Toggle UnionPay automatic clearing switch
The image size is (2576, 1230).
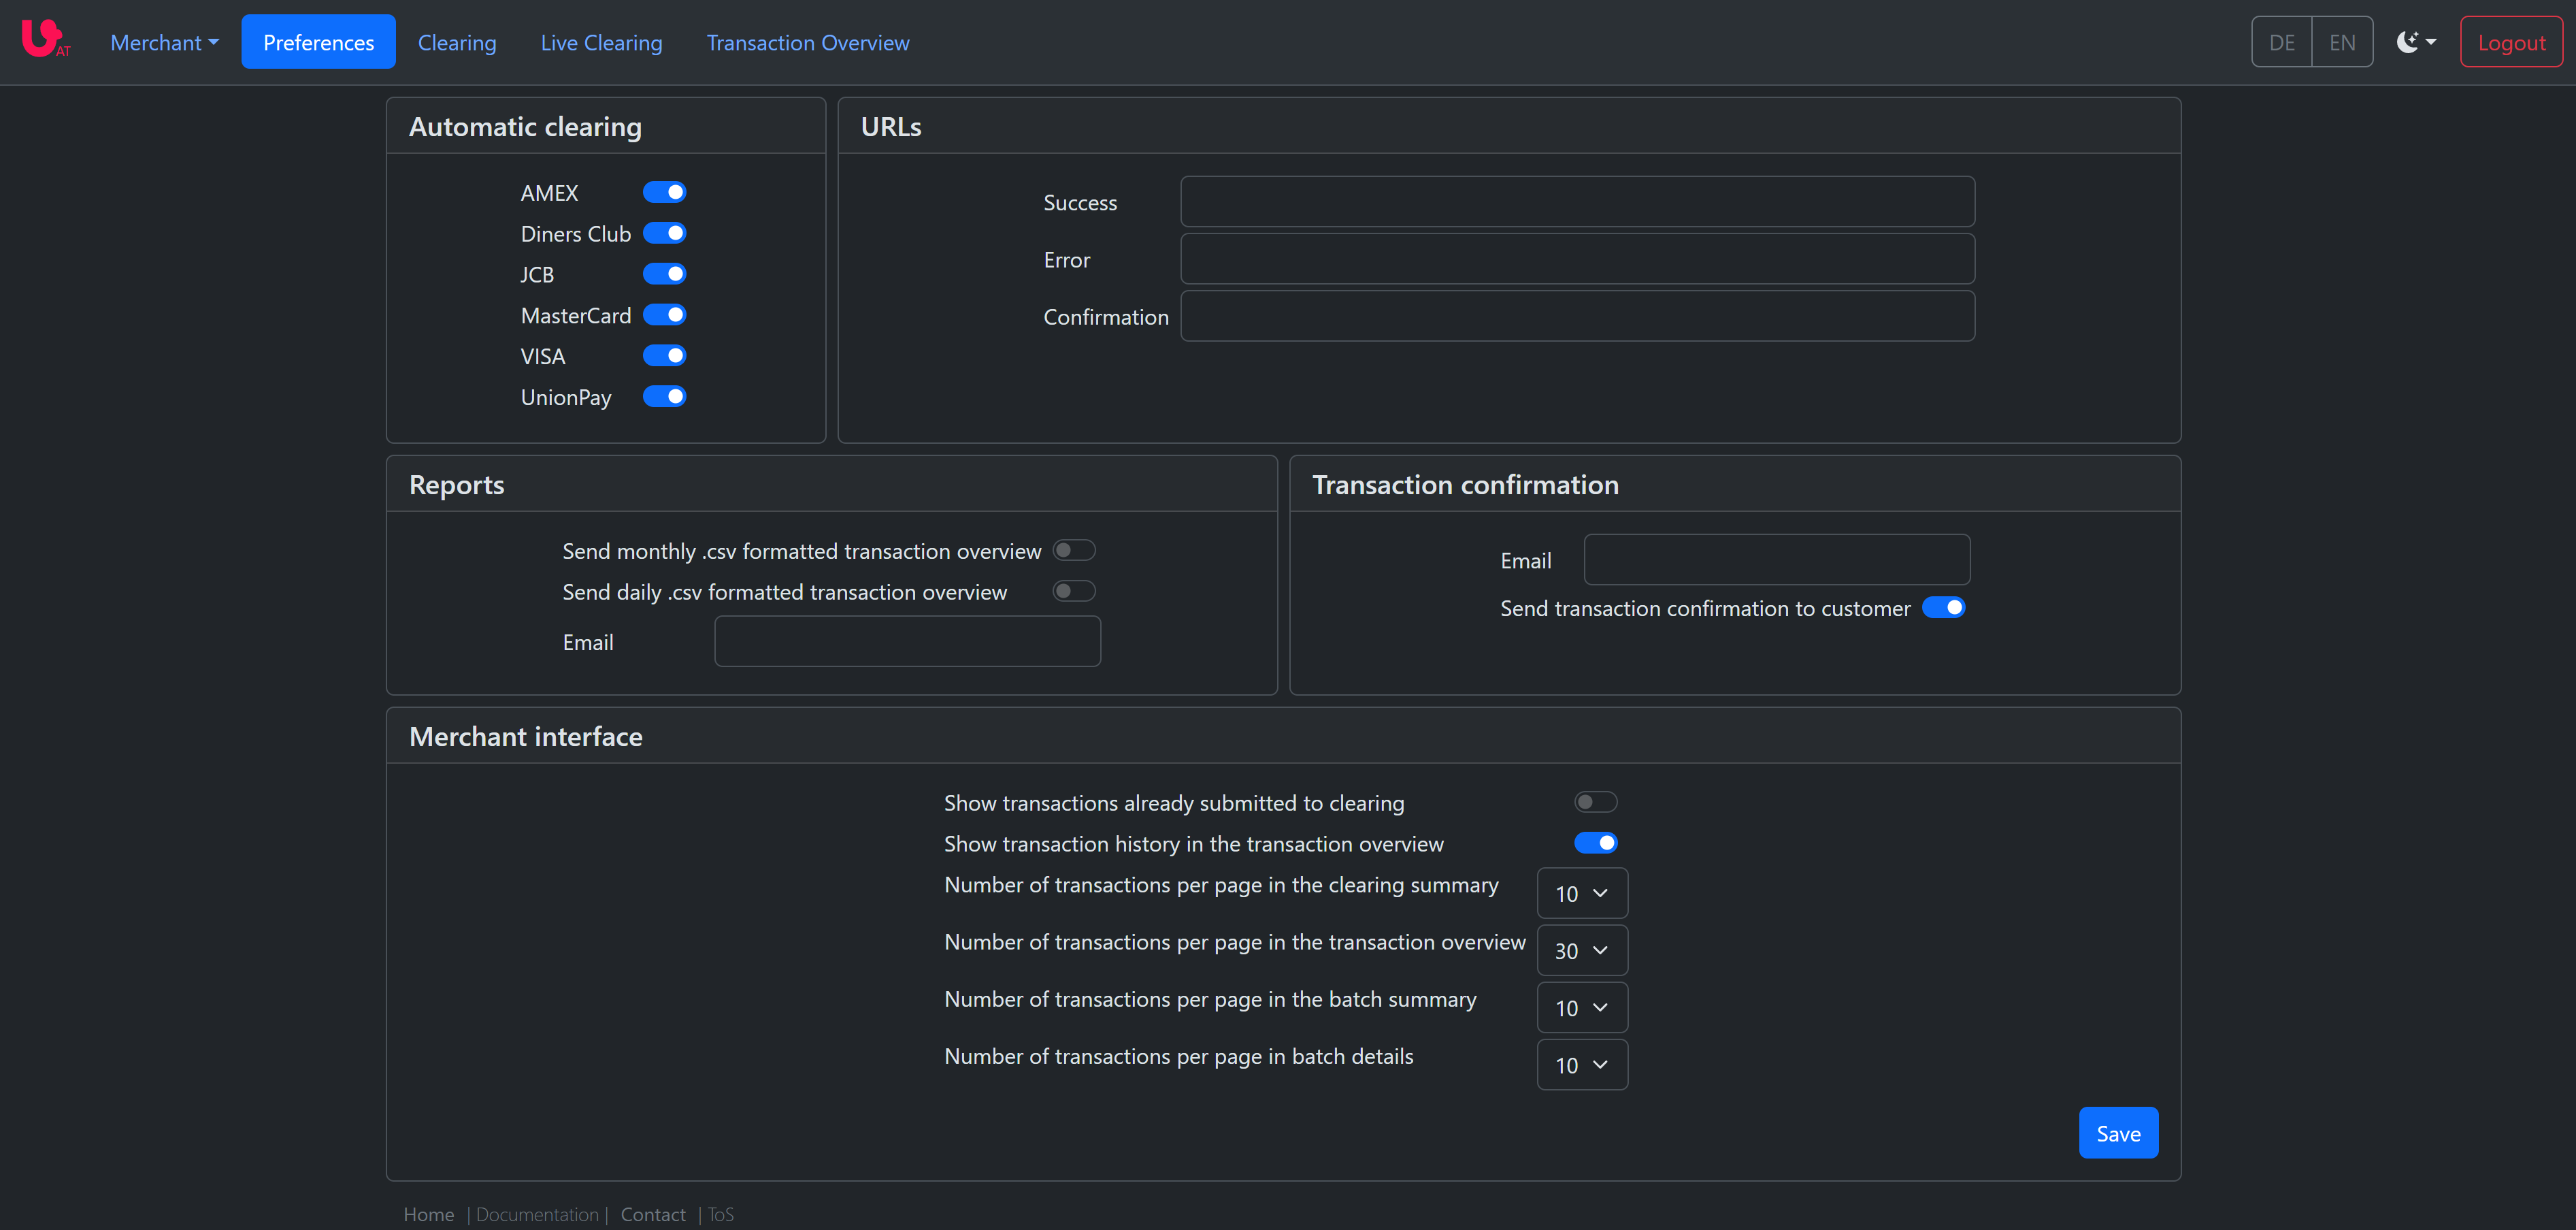click(x=664, y=396)
